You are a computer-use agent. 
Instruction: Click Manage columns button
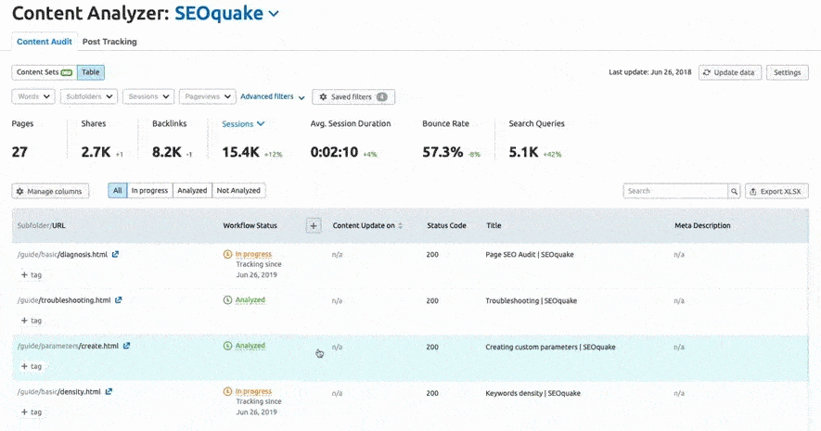[x=50, y=192]
